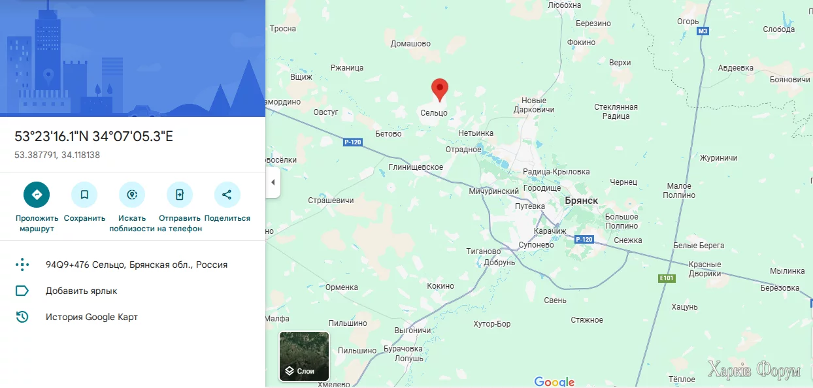The image size is (813, 388).
Task: Collapse the side panel with arrow
Action: (273, 182)
